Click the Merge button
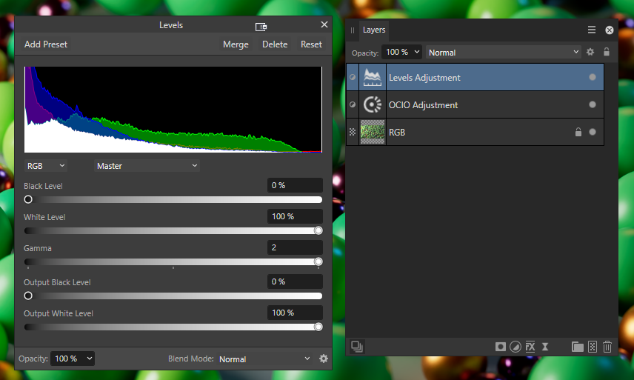Viewport: 634px width, 380px height. point(236,44)
